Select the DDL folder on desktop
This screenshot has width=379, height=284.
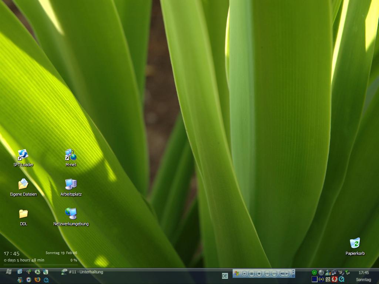pos(23,217)
